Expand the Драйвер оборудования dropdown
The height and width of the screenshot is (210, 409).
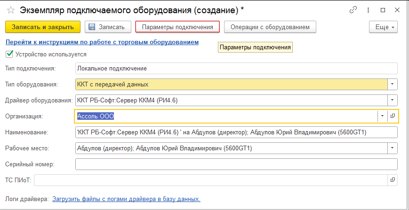393,100
